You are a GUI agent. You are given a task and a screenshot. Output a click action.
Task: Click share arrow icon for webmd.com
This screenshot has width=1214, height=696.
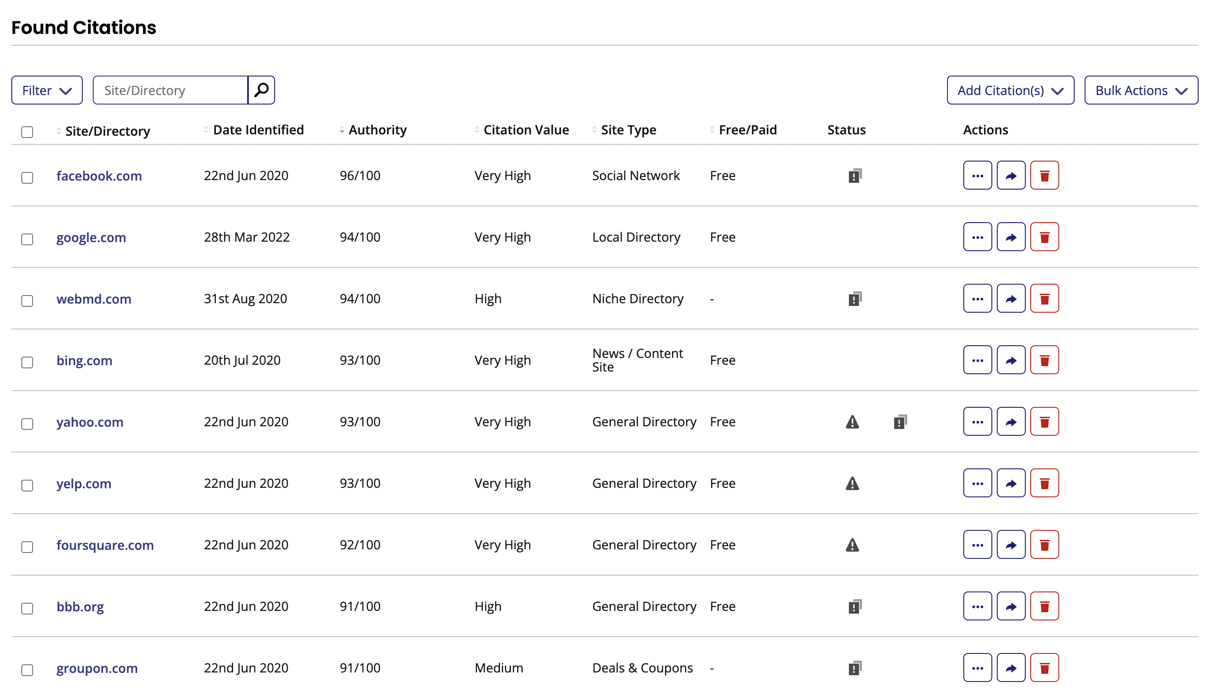click(x=1011, y=299)
